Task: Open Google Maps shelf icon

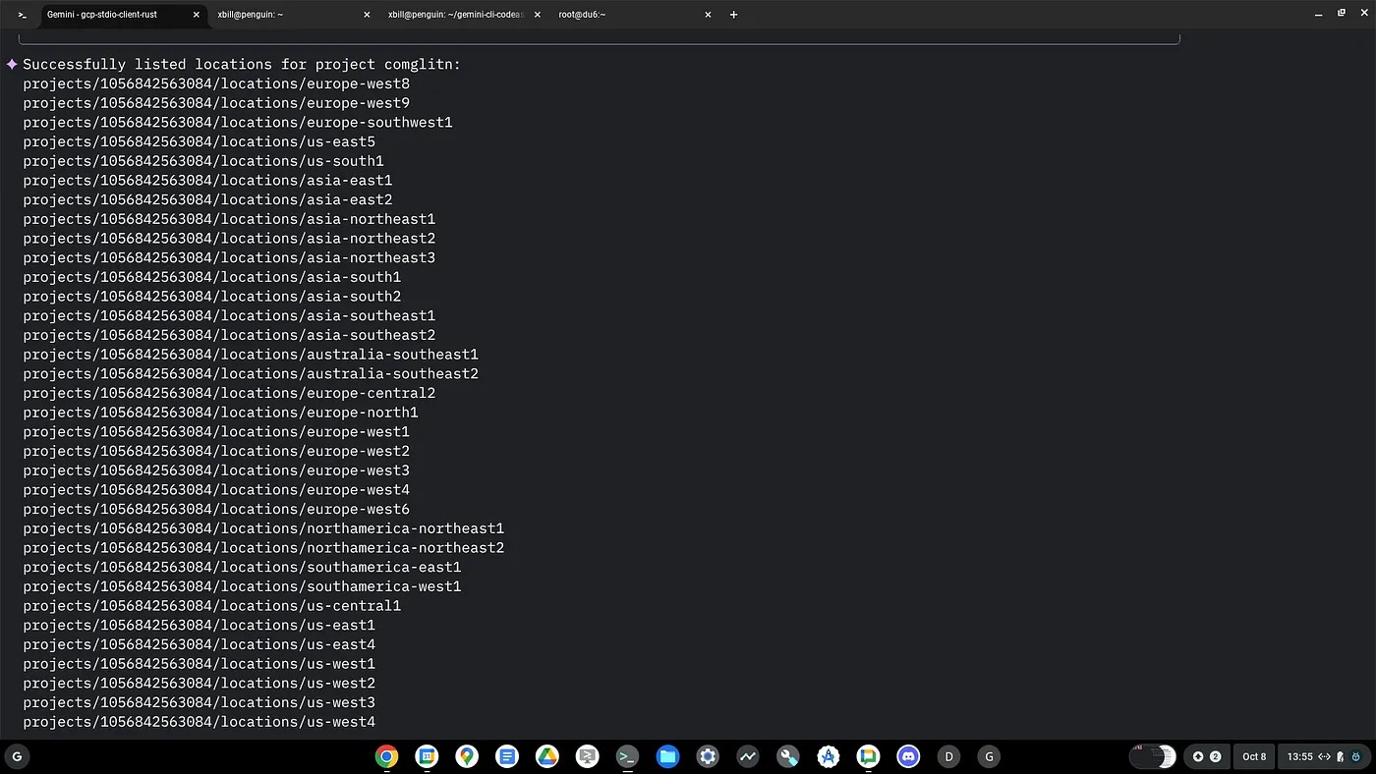Action: (x=467, y=756)
